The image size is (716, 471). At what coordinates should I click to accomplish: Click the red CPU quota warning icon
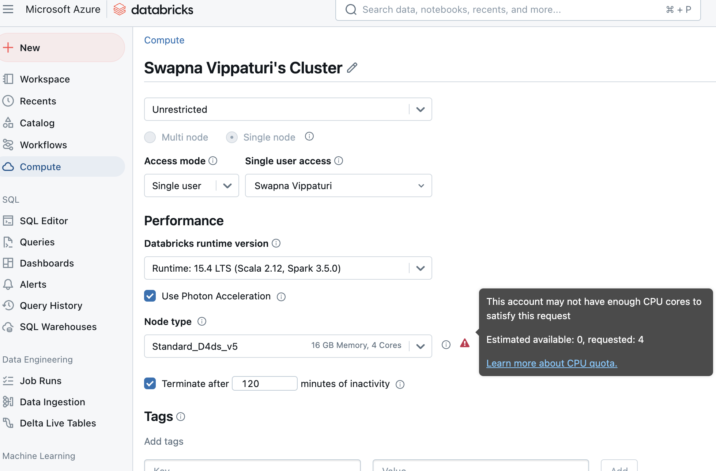click(464, 344)
